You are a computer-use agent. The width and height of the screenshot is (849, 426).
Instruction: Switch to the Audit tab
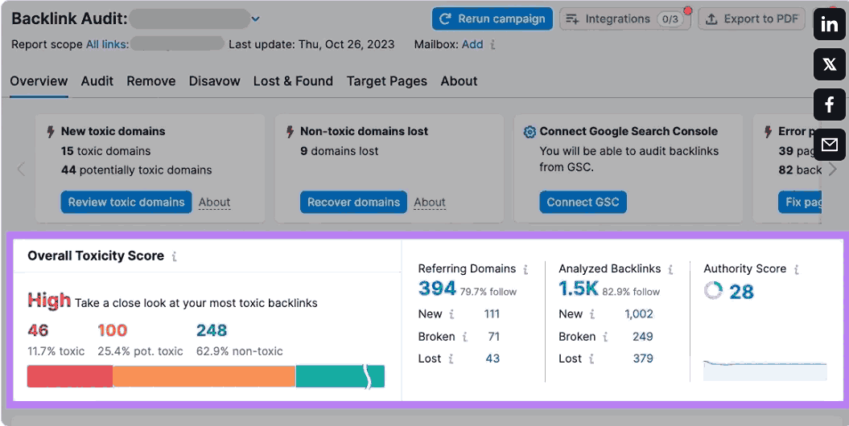[97, 81]
